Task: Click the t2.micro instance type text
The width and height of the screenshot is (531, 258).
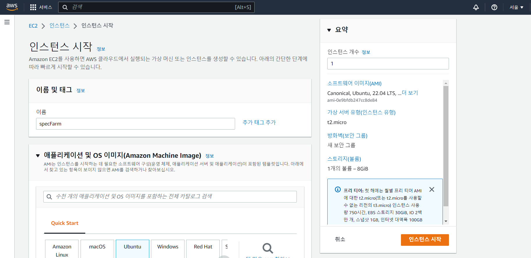Action: (337, 122)
